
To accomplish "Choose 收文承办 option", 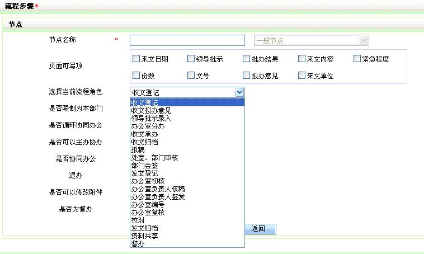I will (187, 134).
